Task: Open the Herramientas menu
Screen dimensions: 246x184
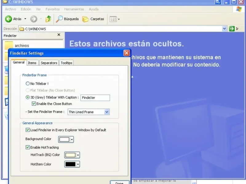Action: coord(74,9)
